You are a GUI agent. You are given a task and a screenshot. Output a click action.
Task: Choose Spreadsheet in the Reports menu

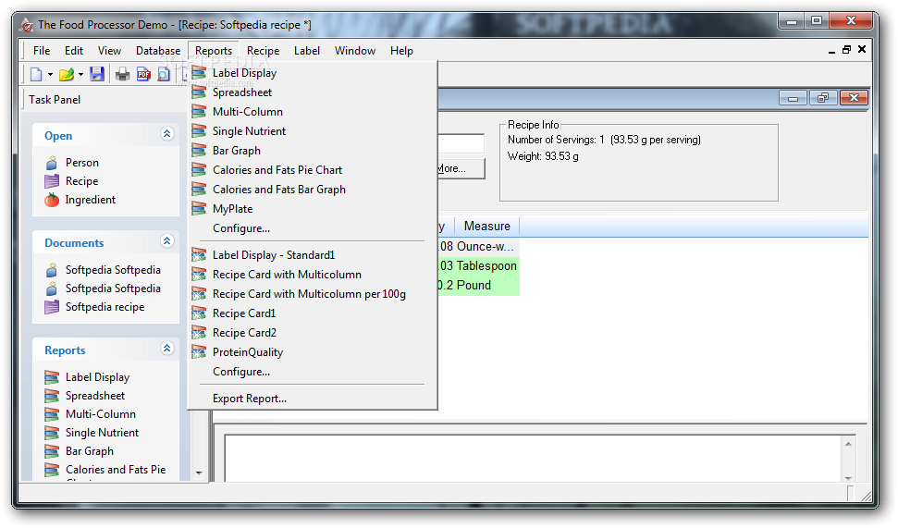(313, 92)
